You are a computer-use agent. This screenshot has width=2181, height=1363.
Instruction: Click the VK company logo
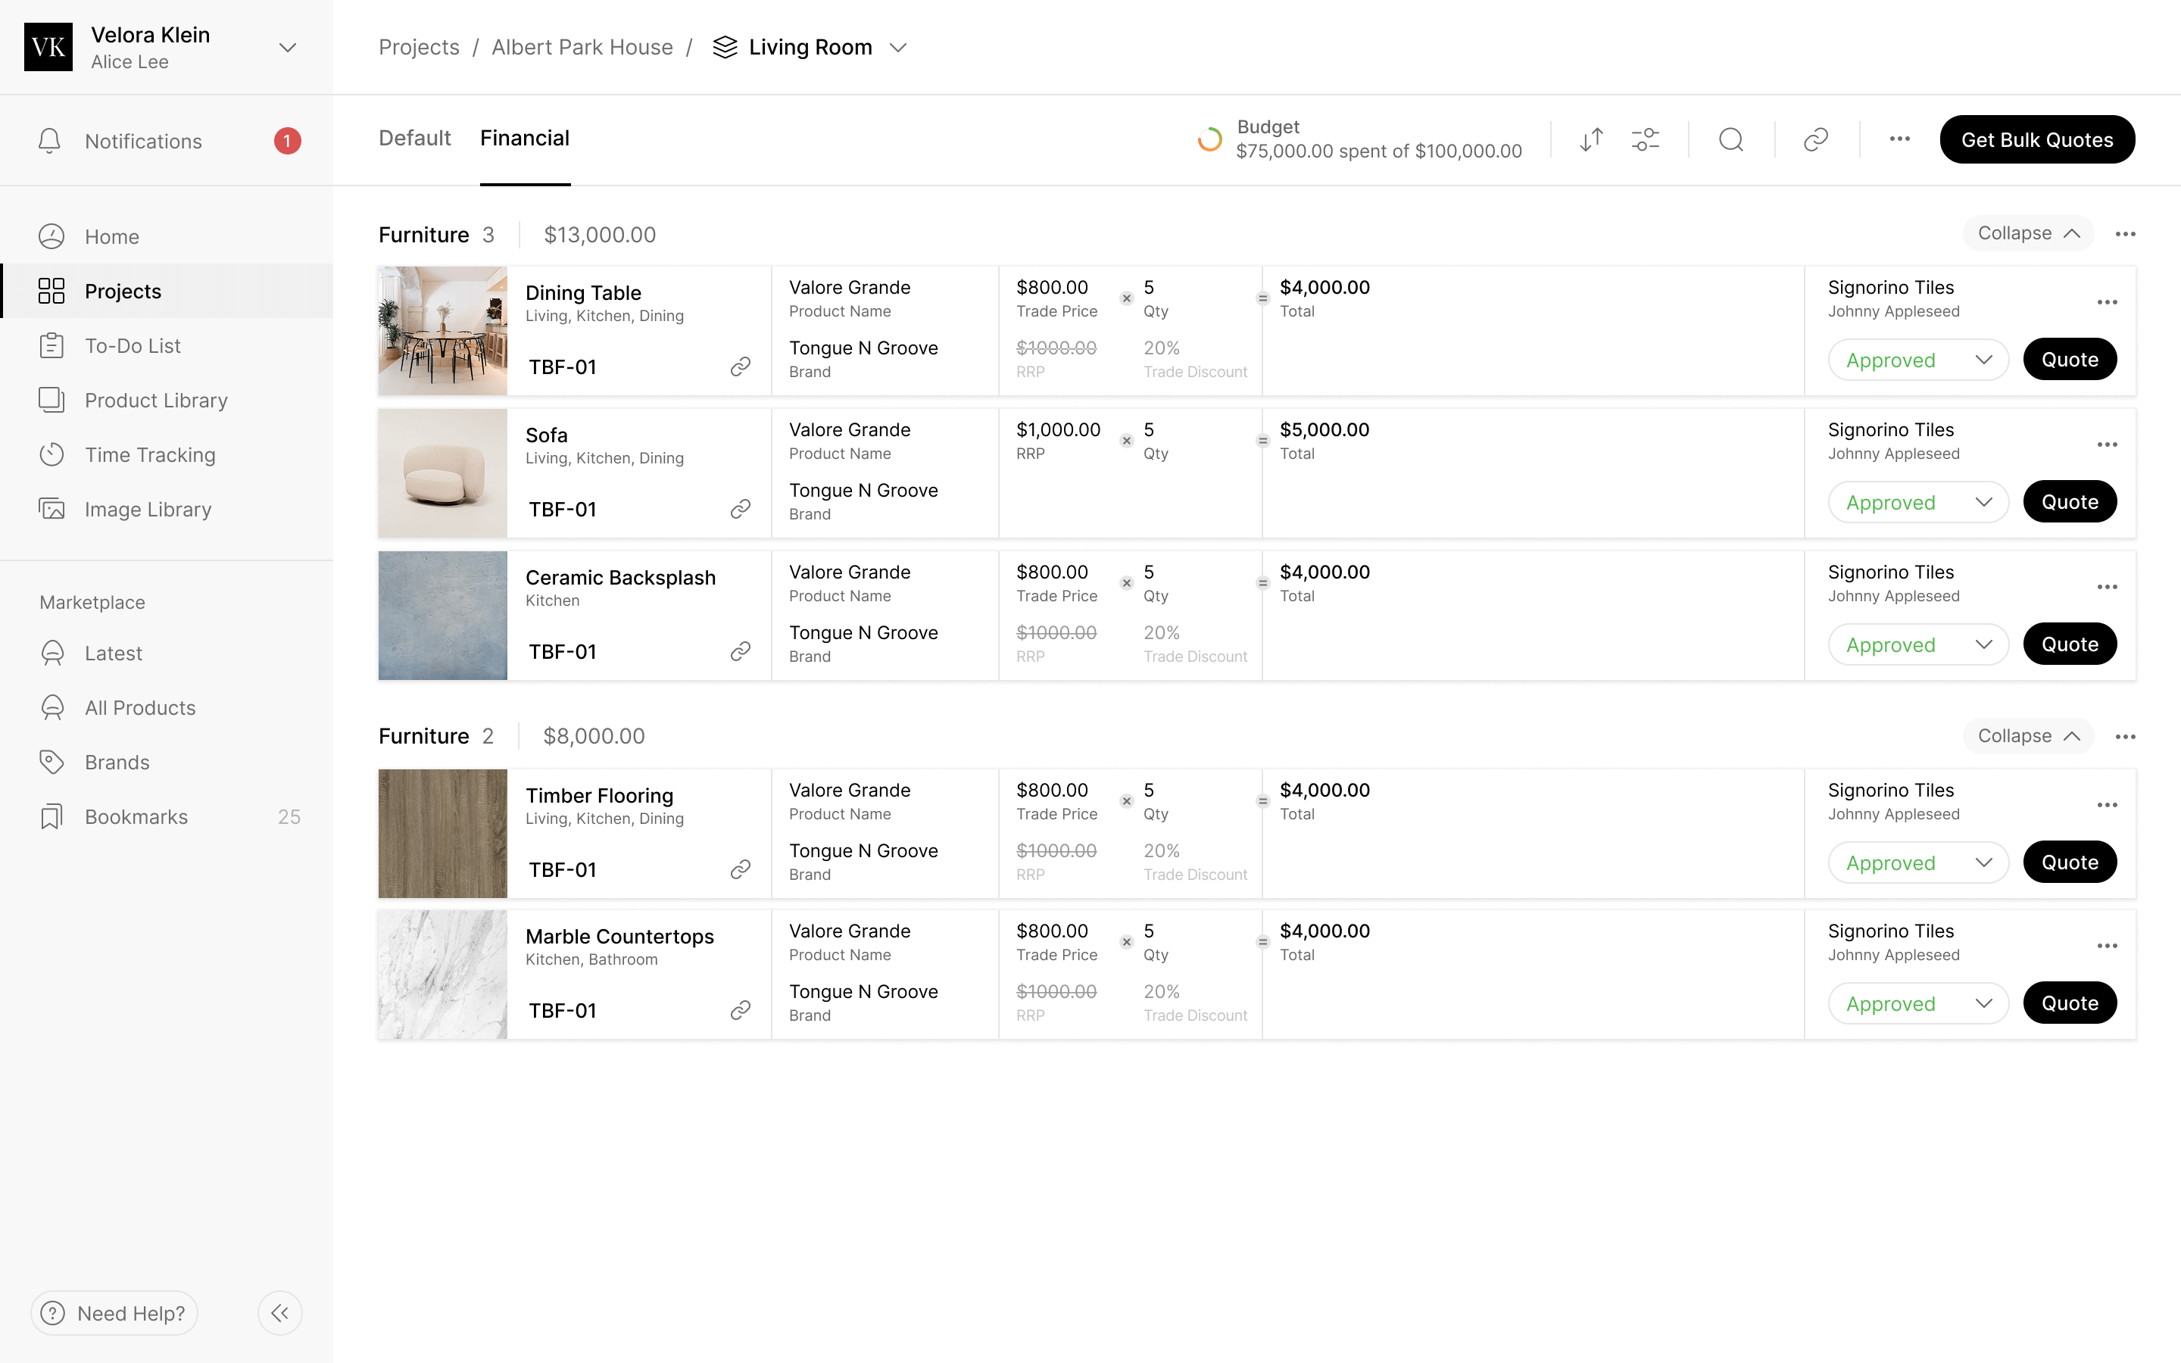click(x=48, y=48)
